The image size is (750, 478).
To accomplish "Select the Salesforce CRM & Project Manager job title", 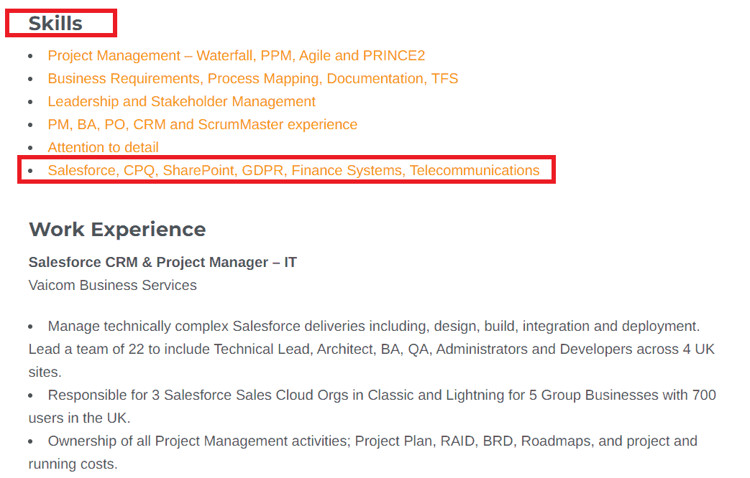I will 163,263.
